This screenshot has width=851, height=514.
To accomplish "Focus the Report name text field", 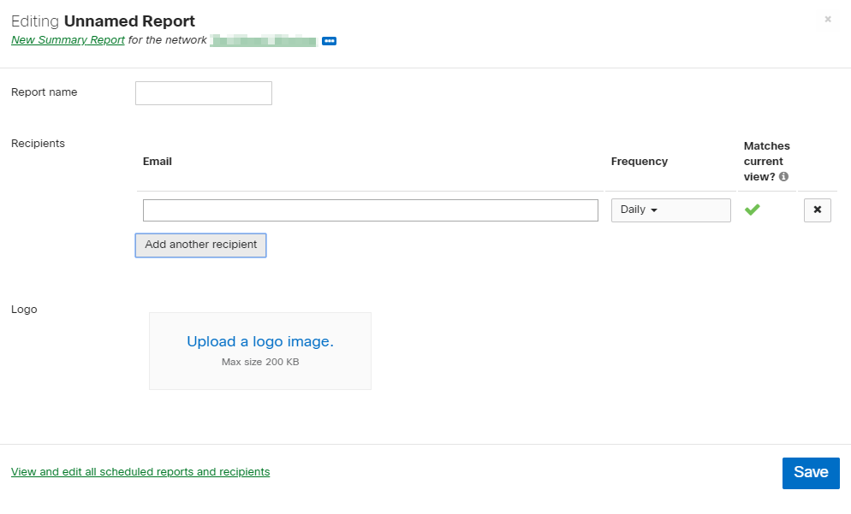I will pos(204,93).
